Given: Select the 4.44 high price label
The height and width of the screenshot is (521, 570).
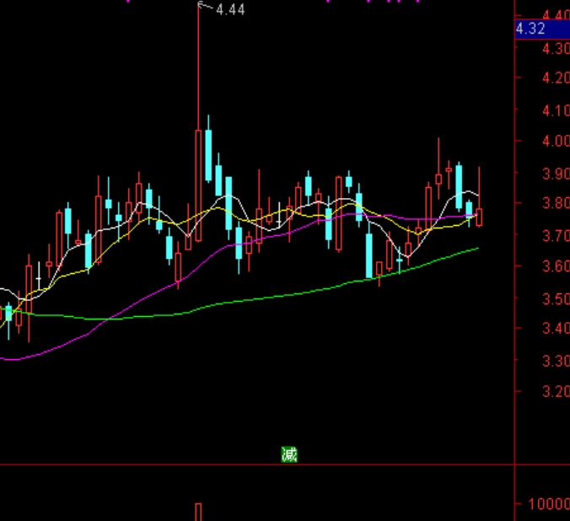Looking at the screenshot, I should click(230, 9).
